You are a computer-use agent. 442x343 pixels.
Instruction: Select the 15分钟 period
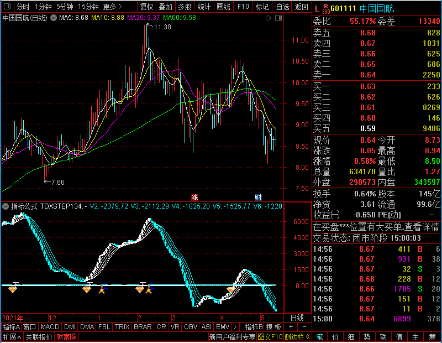88,7
